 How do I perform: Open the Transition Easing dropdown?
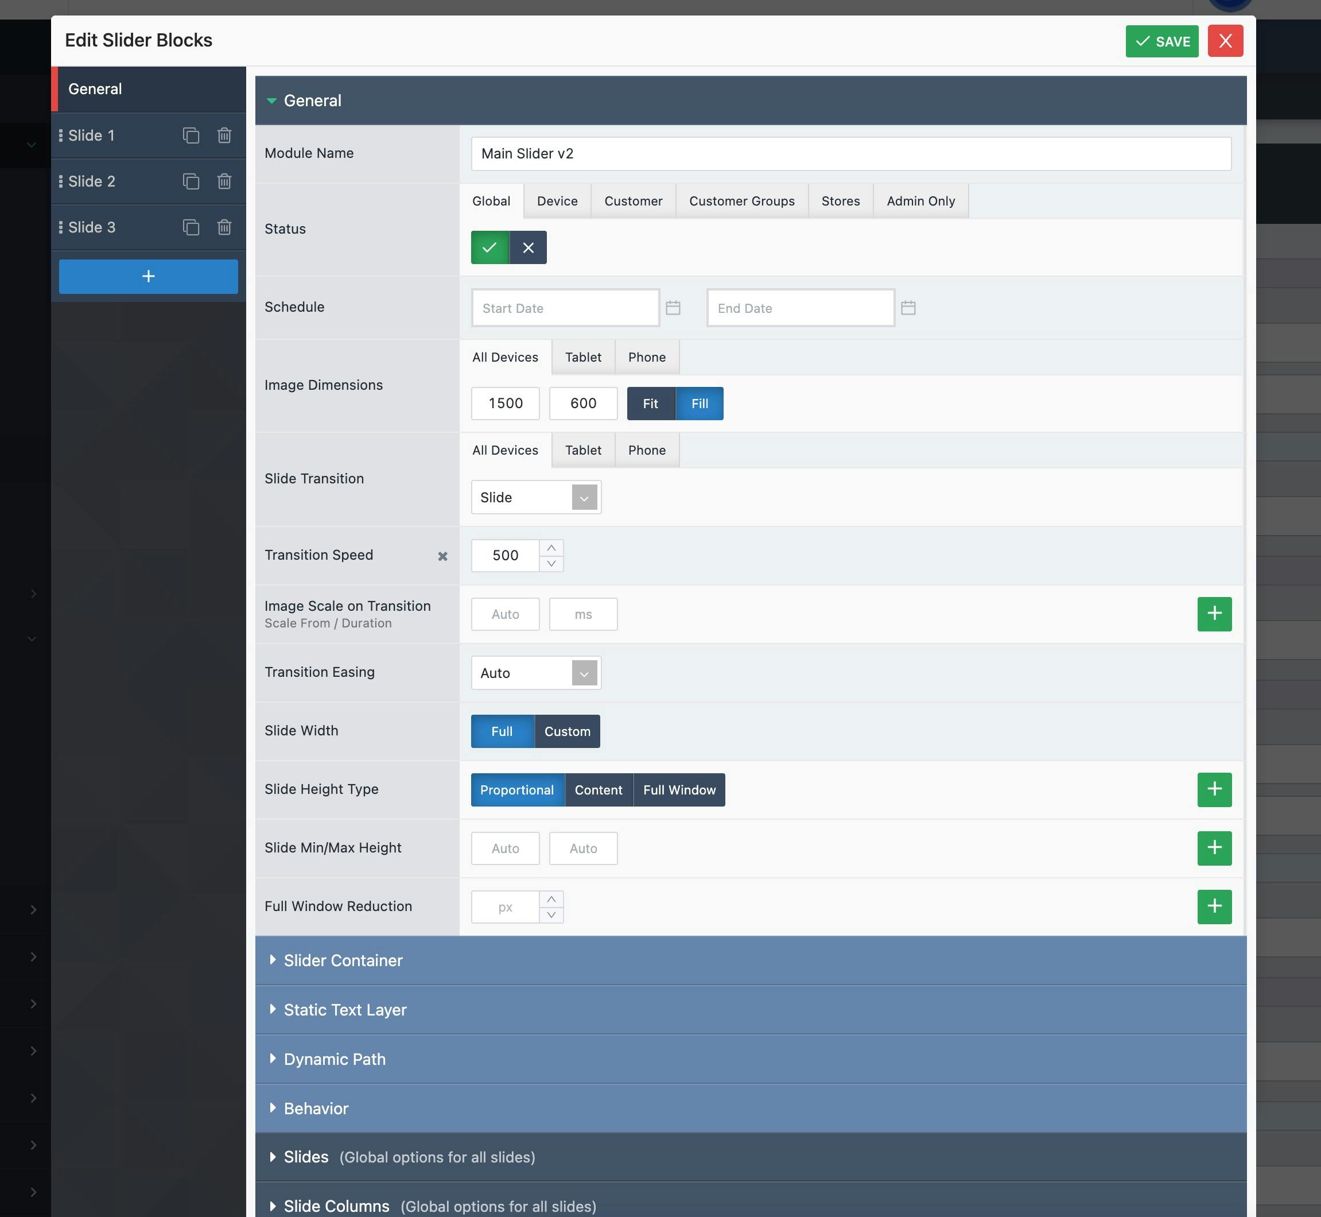point(585,672)
